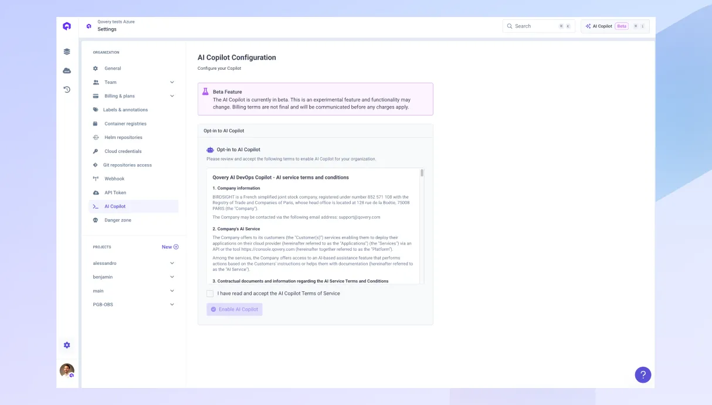The width and height of the screenshot is (712, 405).
Task: Click the Enable AI Copilot button
Action: tap(235, 309)
